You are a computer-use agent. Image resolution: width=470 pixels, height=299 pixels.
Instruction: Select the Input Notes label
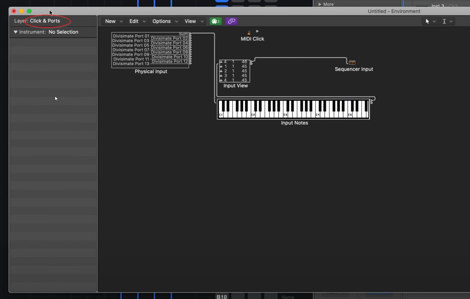294,123
